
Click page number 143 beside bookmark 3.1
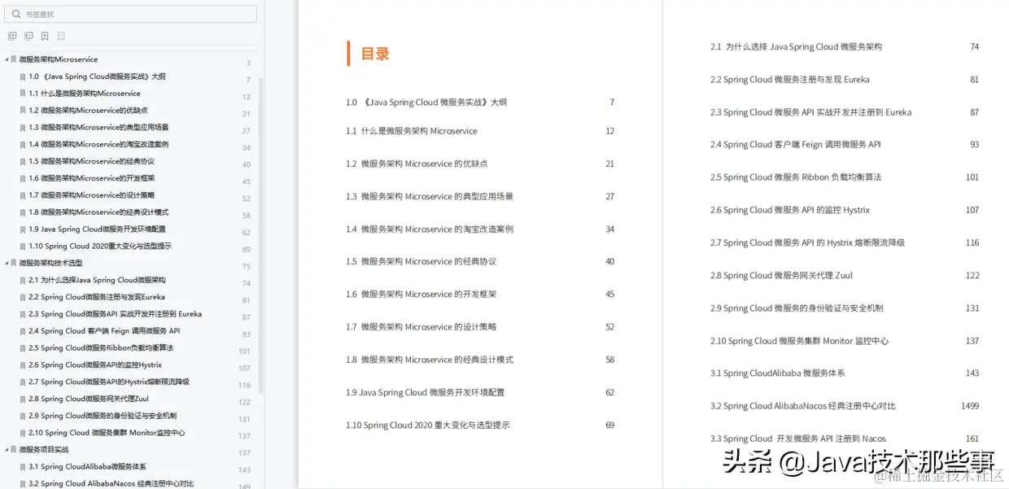pos(244,470)
